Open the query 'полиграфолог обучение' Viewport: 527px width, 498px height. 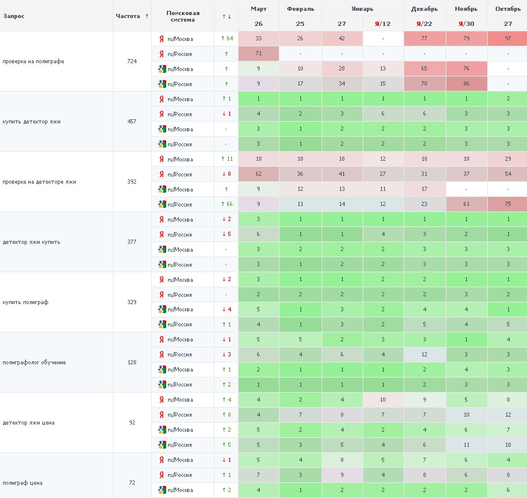pyautogui.click(x=34, y=363)
